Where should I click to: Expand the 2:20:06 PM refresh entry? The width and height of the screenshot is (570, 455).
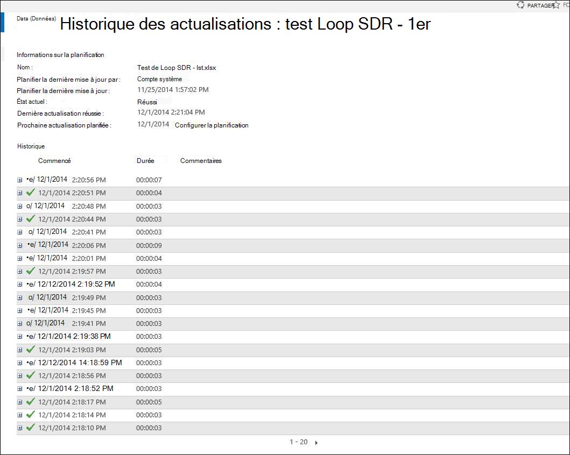coord(19,245)
